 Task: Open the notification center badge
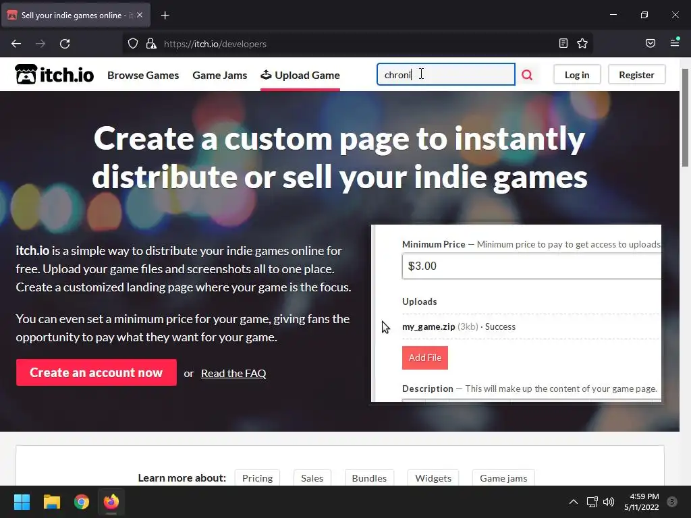coord(672,502)
